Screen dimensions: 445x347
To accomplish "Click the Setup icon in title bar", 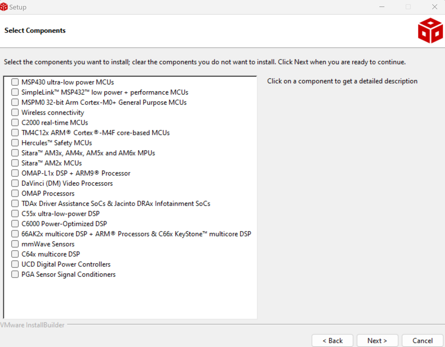I will (x=4, y=7).
